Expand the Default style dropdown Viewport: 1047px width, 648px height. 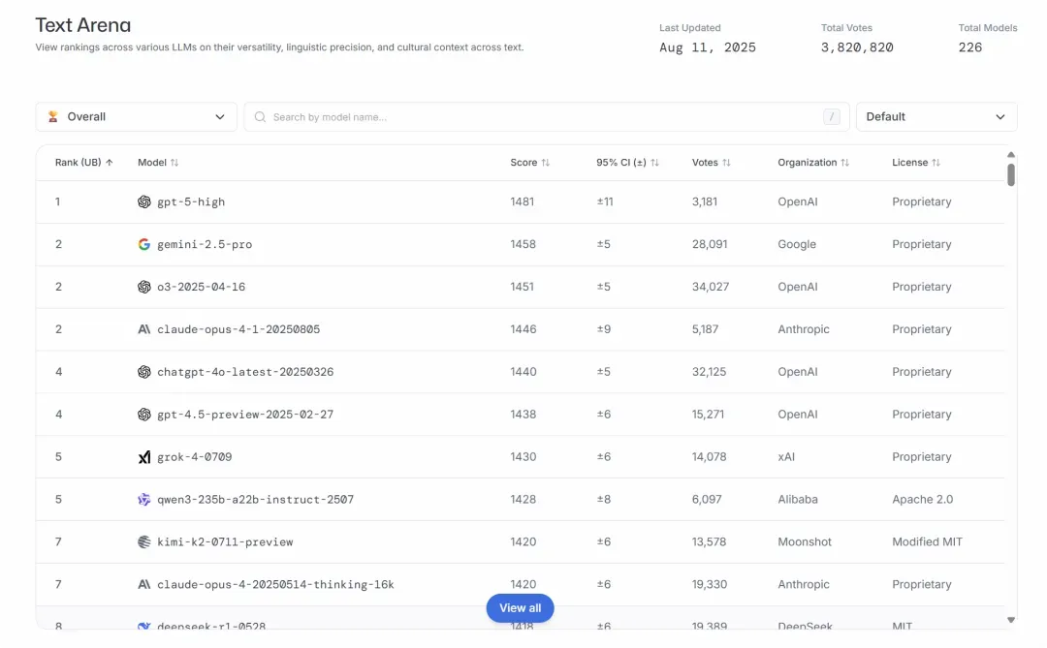[936, 117]
